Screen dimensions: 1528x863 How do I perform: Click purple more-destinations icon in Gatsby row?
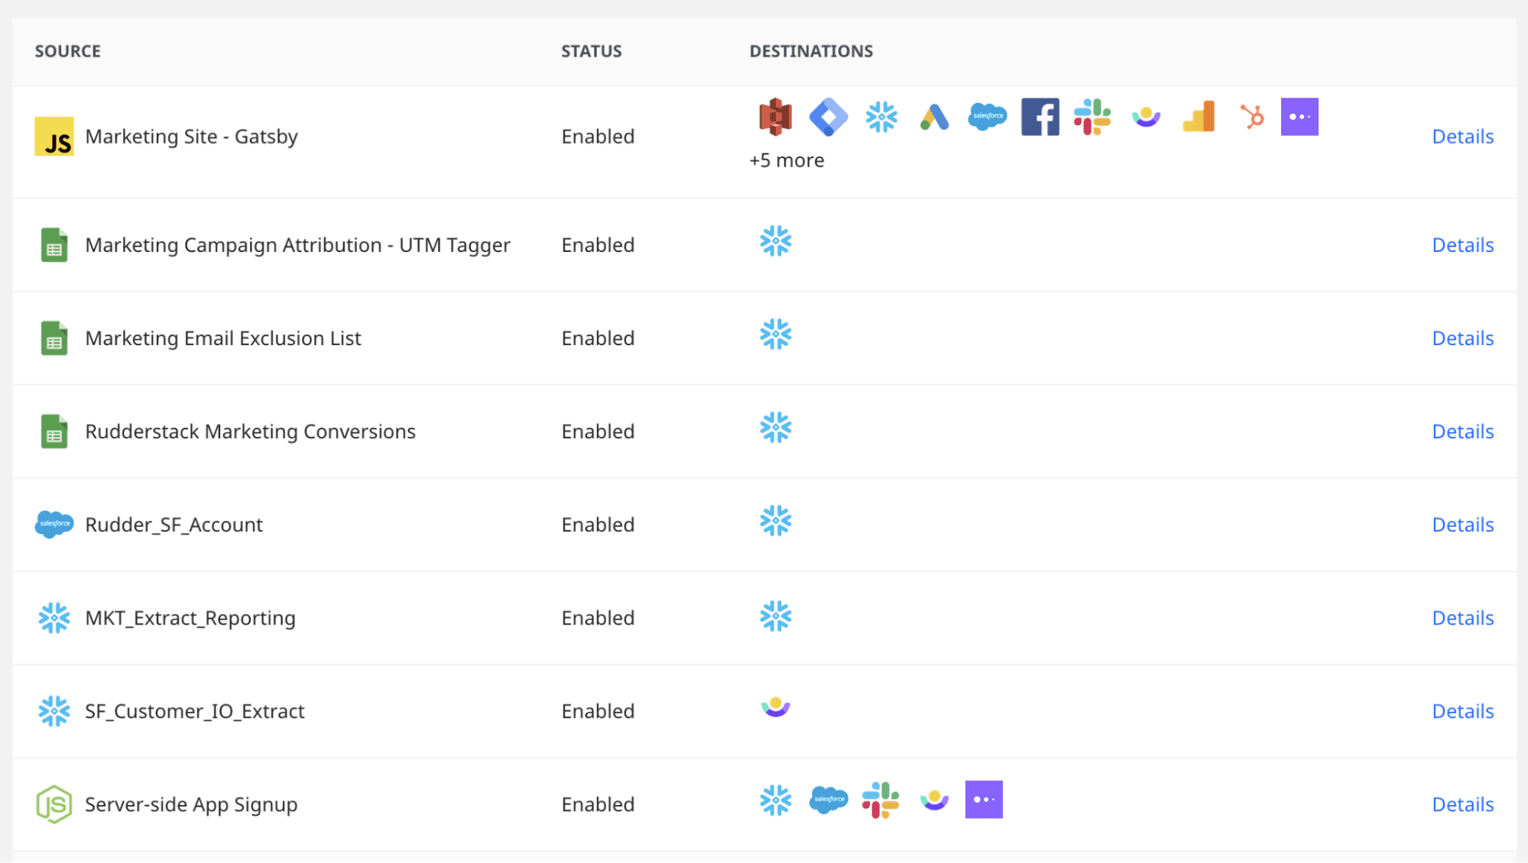click(x=1299, y=117)
